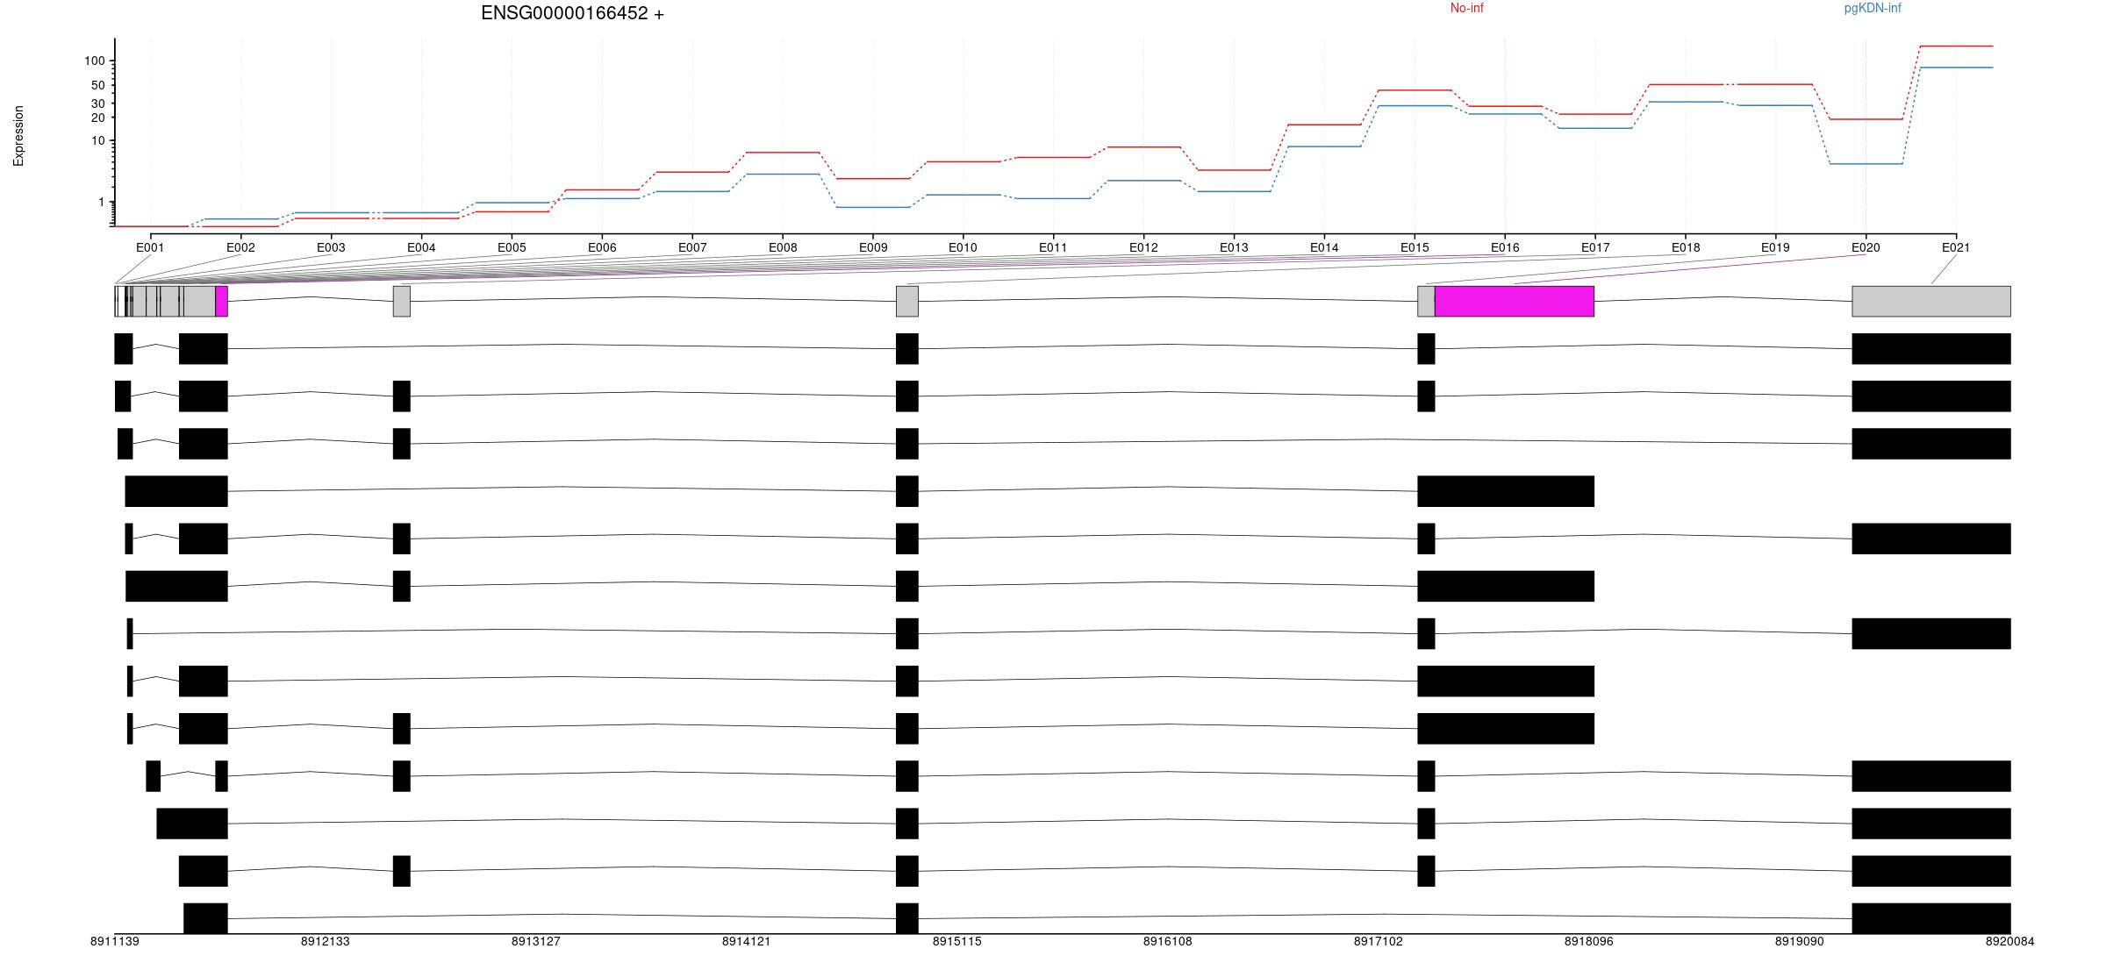Click the E021 exon axis label
Image resolution: width=2106 pixels, height=956 pixels.
pos(1956,247)
